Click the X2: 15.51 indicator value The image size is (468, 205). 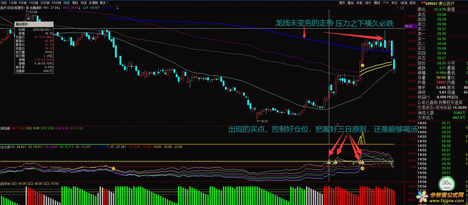pos(35,147)
